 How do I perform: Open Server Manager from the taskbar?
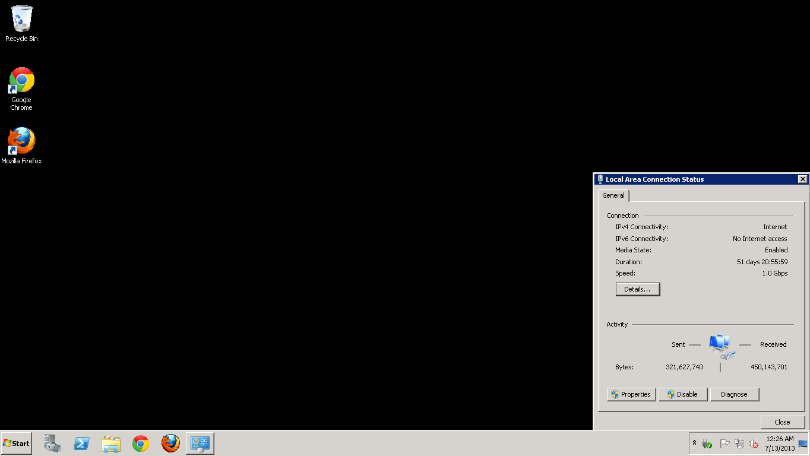click(x=52, y=444)
